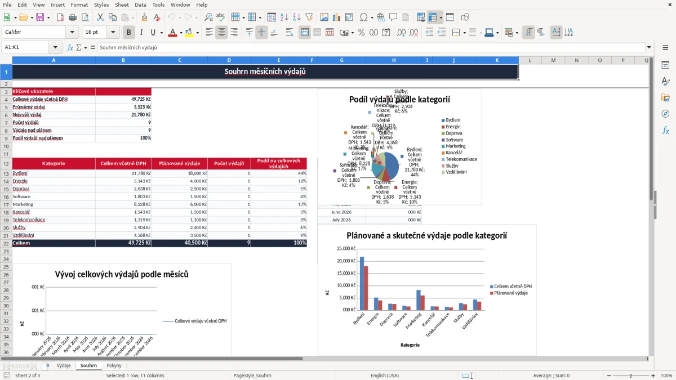This screenshot has height=380, width=676.
Task: Apply AutoFilter
Action: pyautogui.click(x=309, y=17)
